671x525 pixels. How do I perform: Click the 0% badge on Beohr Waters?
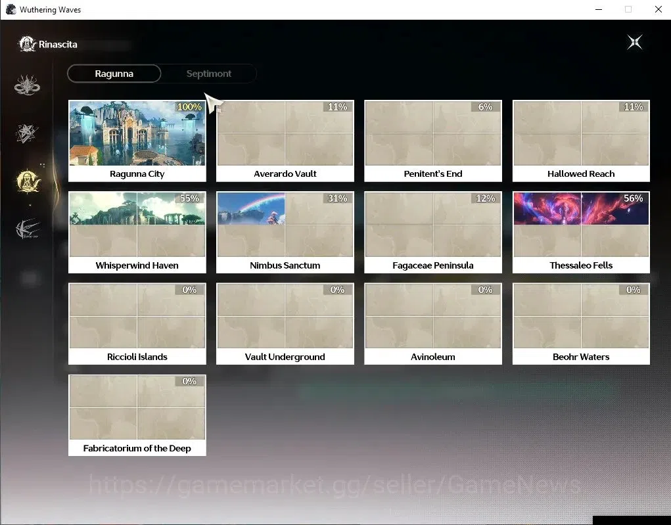pos(634,290)
